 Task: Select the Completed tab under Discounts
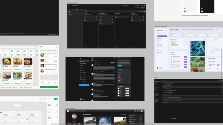click(213, 61)
